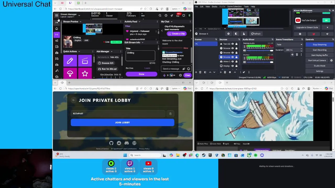Screen dimensions: 335x188
Task: Open the Reddit icon on OpenFront page
Action: coord(119,143)
